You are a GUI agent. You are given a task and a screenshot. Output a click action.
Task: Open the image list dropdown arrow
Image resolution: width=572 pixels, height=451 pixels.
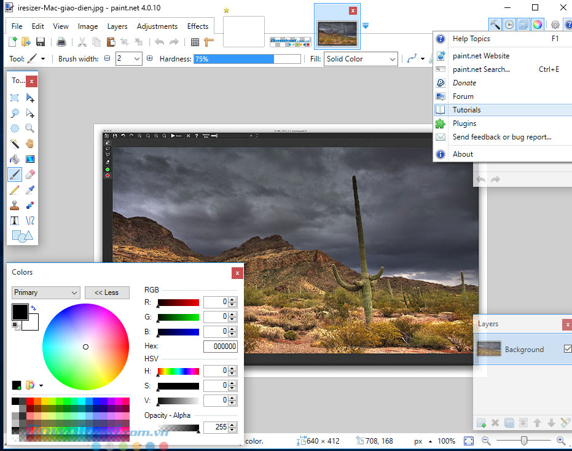click(366, 26)
